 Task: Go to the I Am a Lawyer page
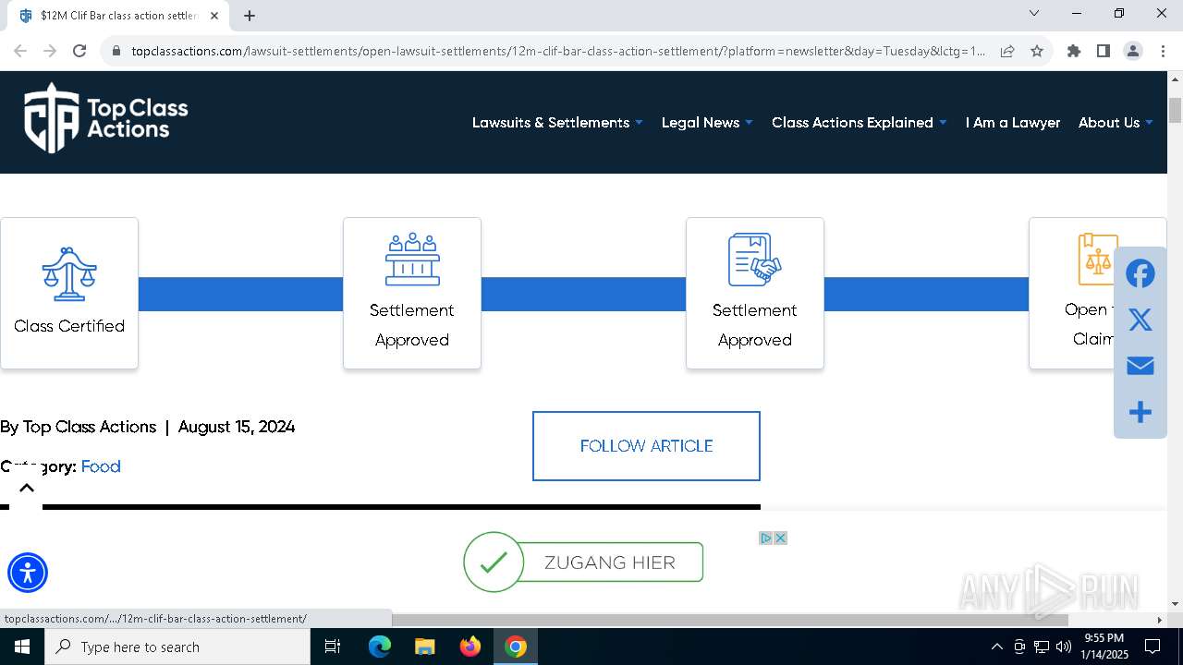(x=1013, y=123)
